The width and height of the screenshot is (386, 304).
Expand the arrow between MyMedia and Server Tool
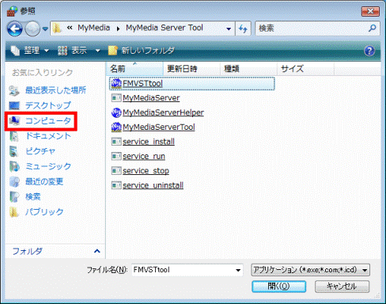coord(118,28)
